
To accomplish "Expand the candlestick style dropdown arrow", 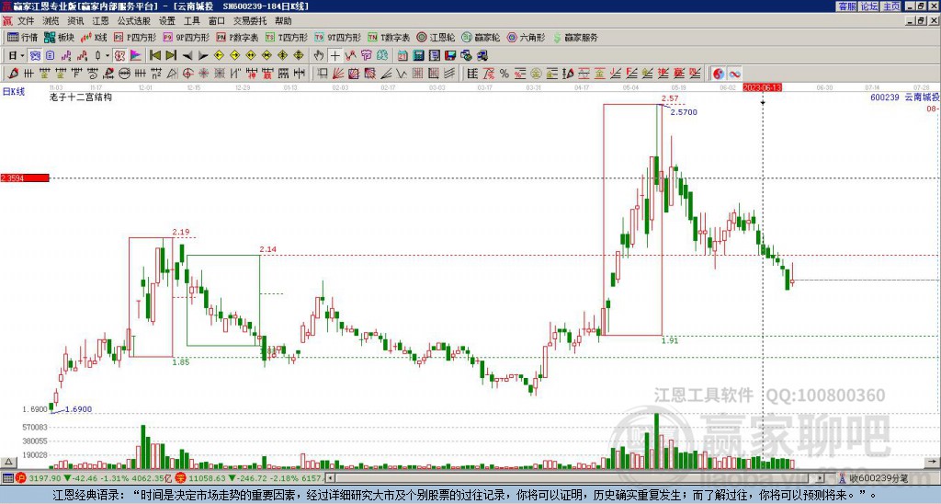I will pyautogui.click(x=108, y=56).
